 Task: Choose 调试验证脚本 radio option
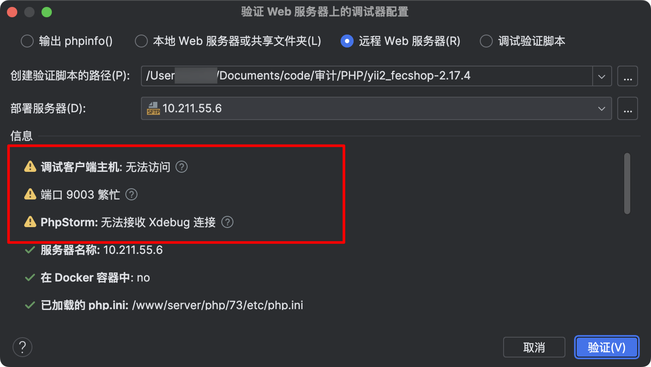point(486,41)
